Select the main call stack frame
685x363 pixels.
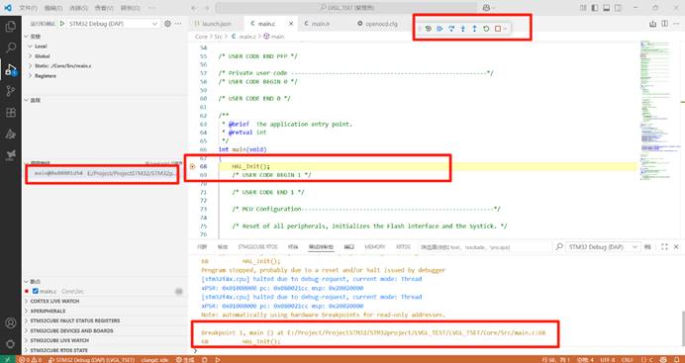click(105, 173)
